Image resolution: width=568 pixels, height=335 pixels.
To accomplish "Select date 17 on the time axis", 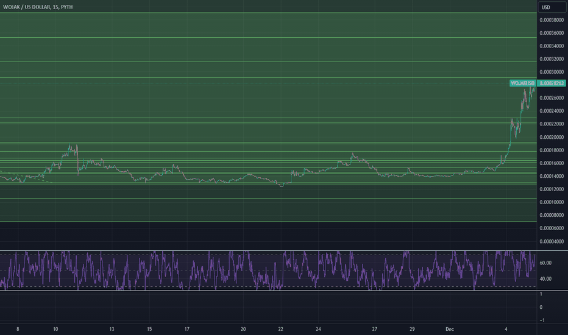I will coord(187,329).
